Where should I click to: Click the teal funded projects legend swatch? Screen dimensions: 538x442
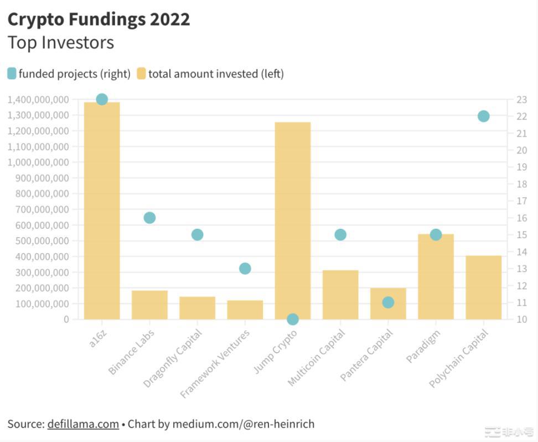click(x=12, y=74)
